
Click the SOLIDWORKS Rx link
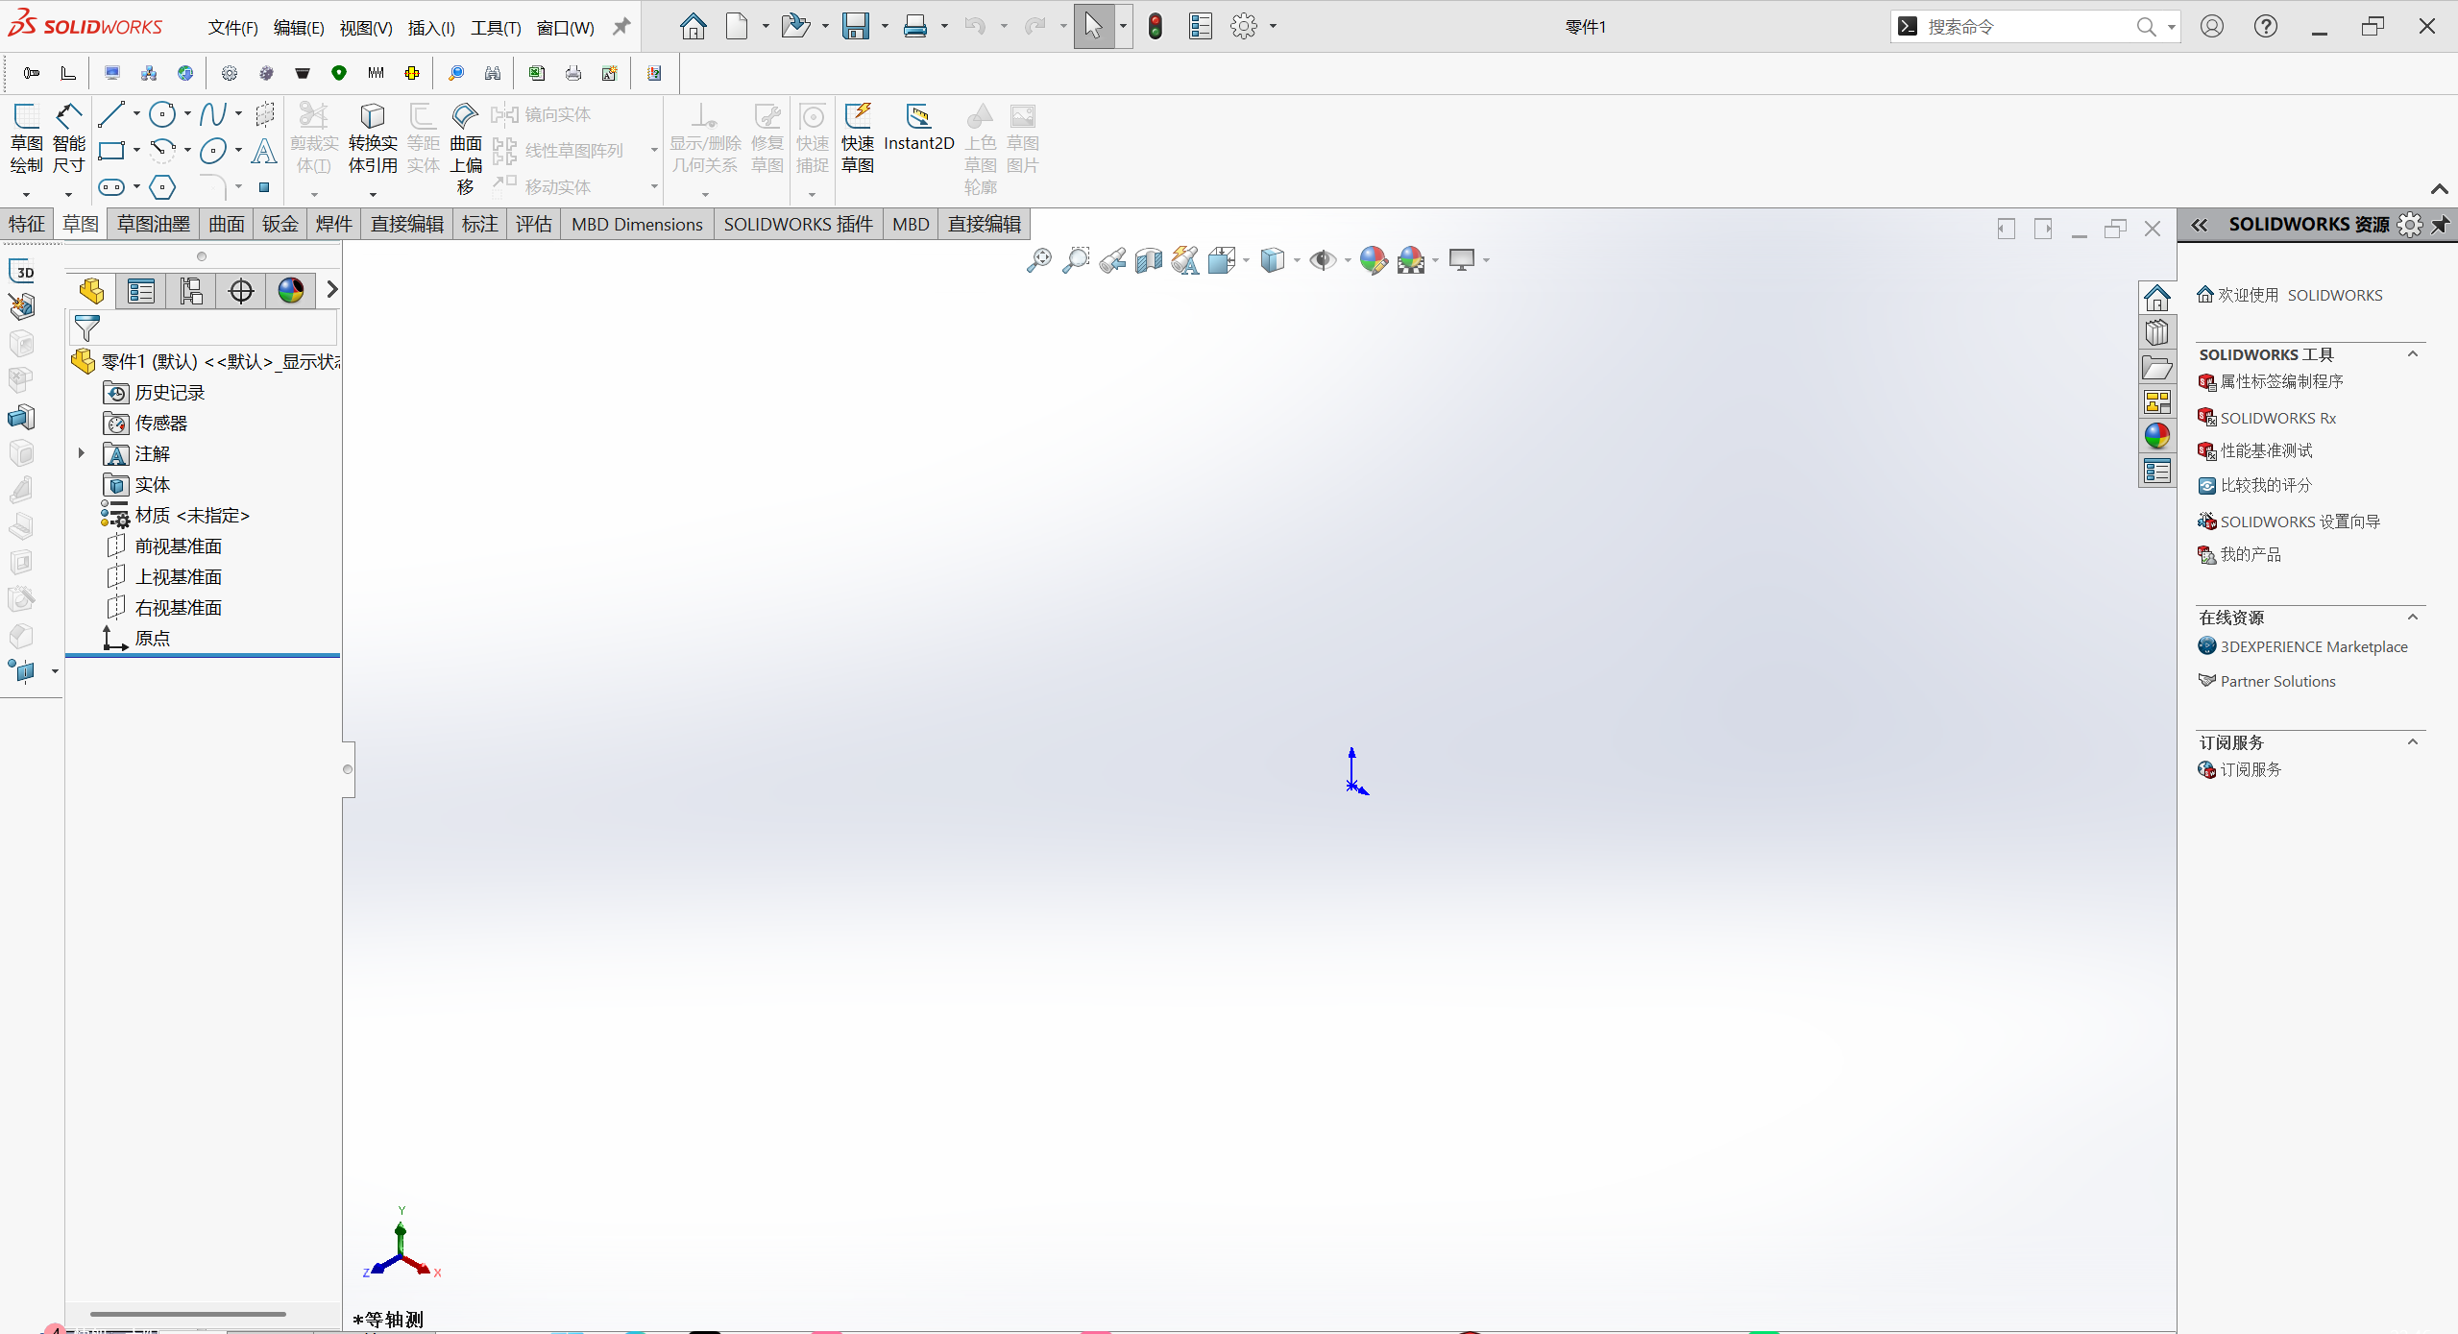tap(2277, 418)
